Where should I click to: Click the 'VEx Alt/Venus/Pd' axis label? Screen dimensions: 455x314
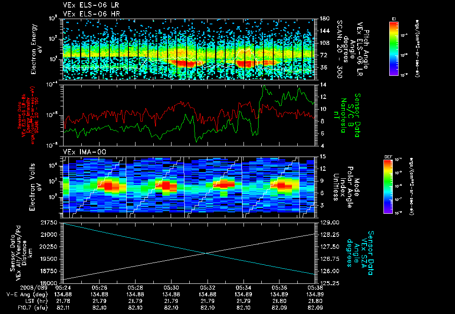(x=19, y=253)
